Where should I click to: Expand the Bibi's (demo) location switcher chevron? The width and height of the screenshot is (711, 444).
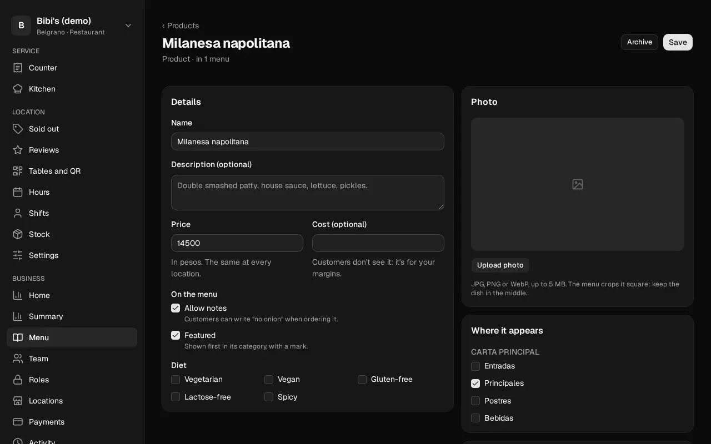pyautogui.click(x=128, y=26)
